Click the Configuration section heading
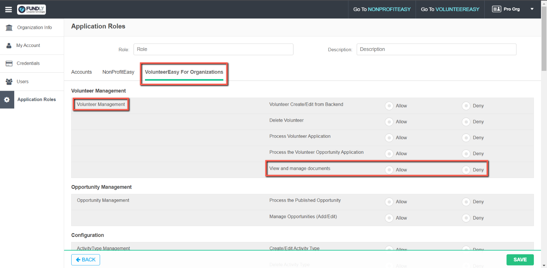 (x=88, y=235)
